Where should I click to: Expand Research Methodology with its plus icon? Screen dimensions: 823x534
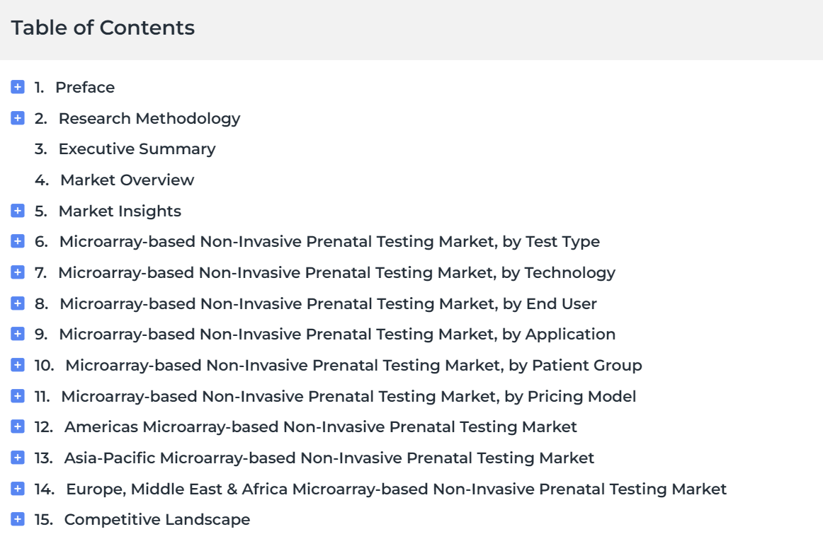(x=17, y=118)
